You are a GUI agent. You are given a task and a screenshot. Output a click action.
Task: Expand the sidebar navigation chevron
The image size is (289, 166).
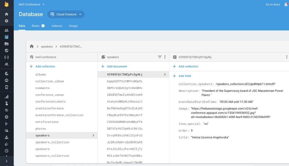pos(6,161)
